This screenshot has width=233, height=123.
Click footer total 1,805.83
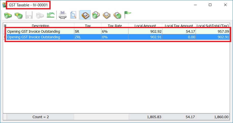(145, 117)
